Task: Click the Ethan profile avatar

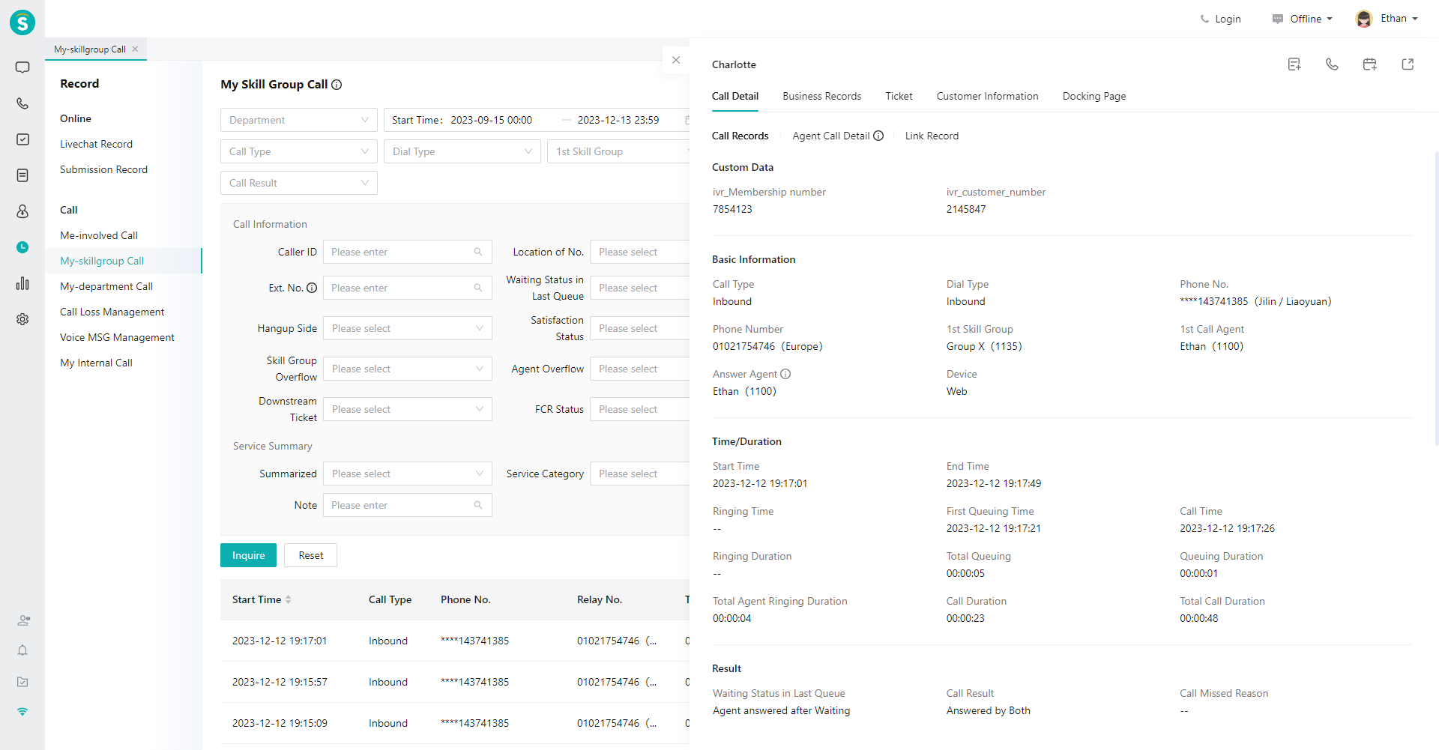Action: pos(1364,19)
